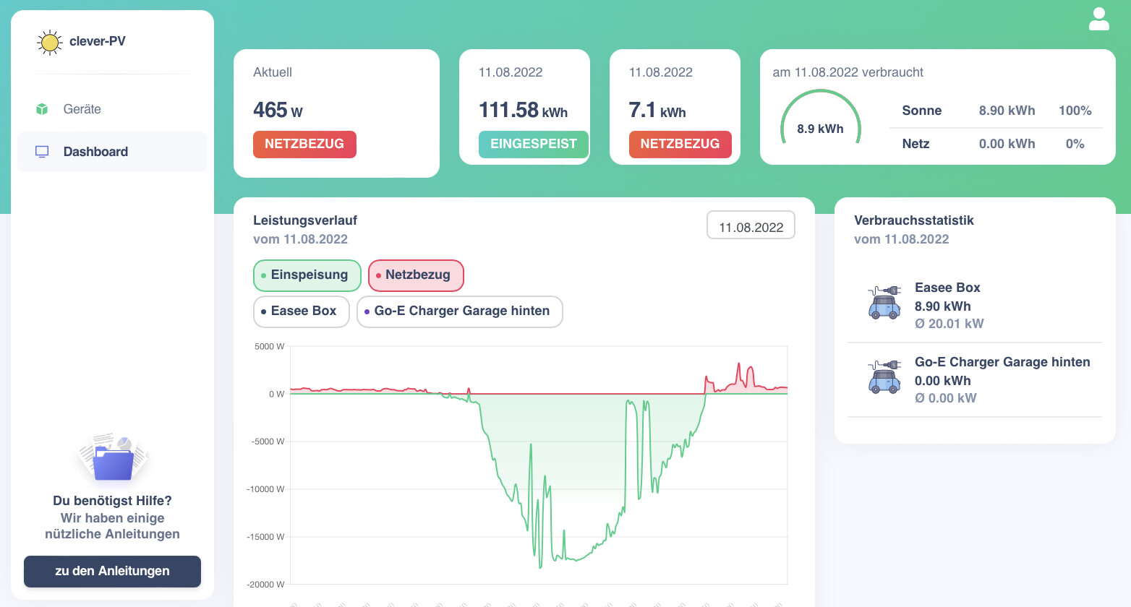Click the Dashboard monitor icon

[x=42, y=152]
